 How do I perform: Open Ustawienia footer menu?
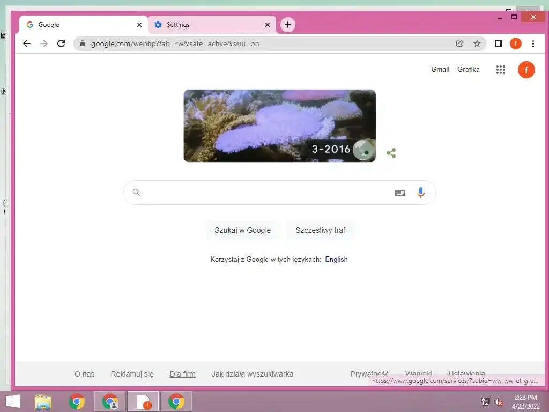(x=466, y=373)
